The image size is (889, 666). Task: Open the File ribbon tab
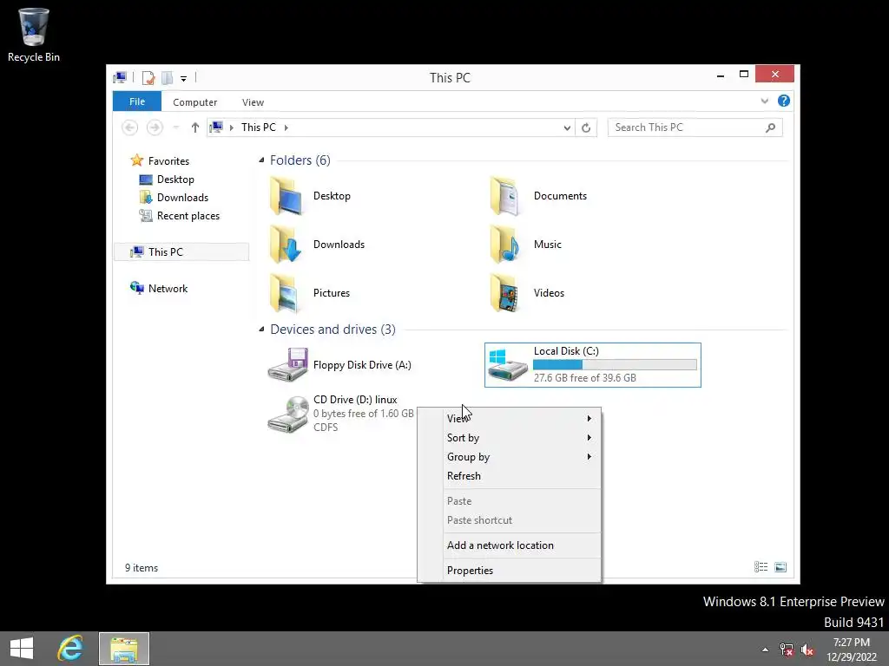pyautogui.click(x=136, y=101)
